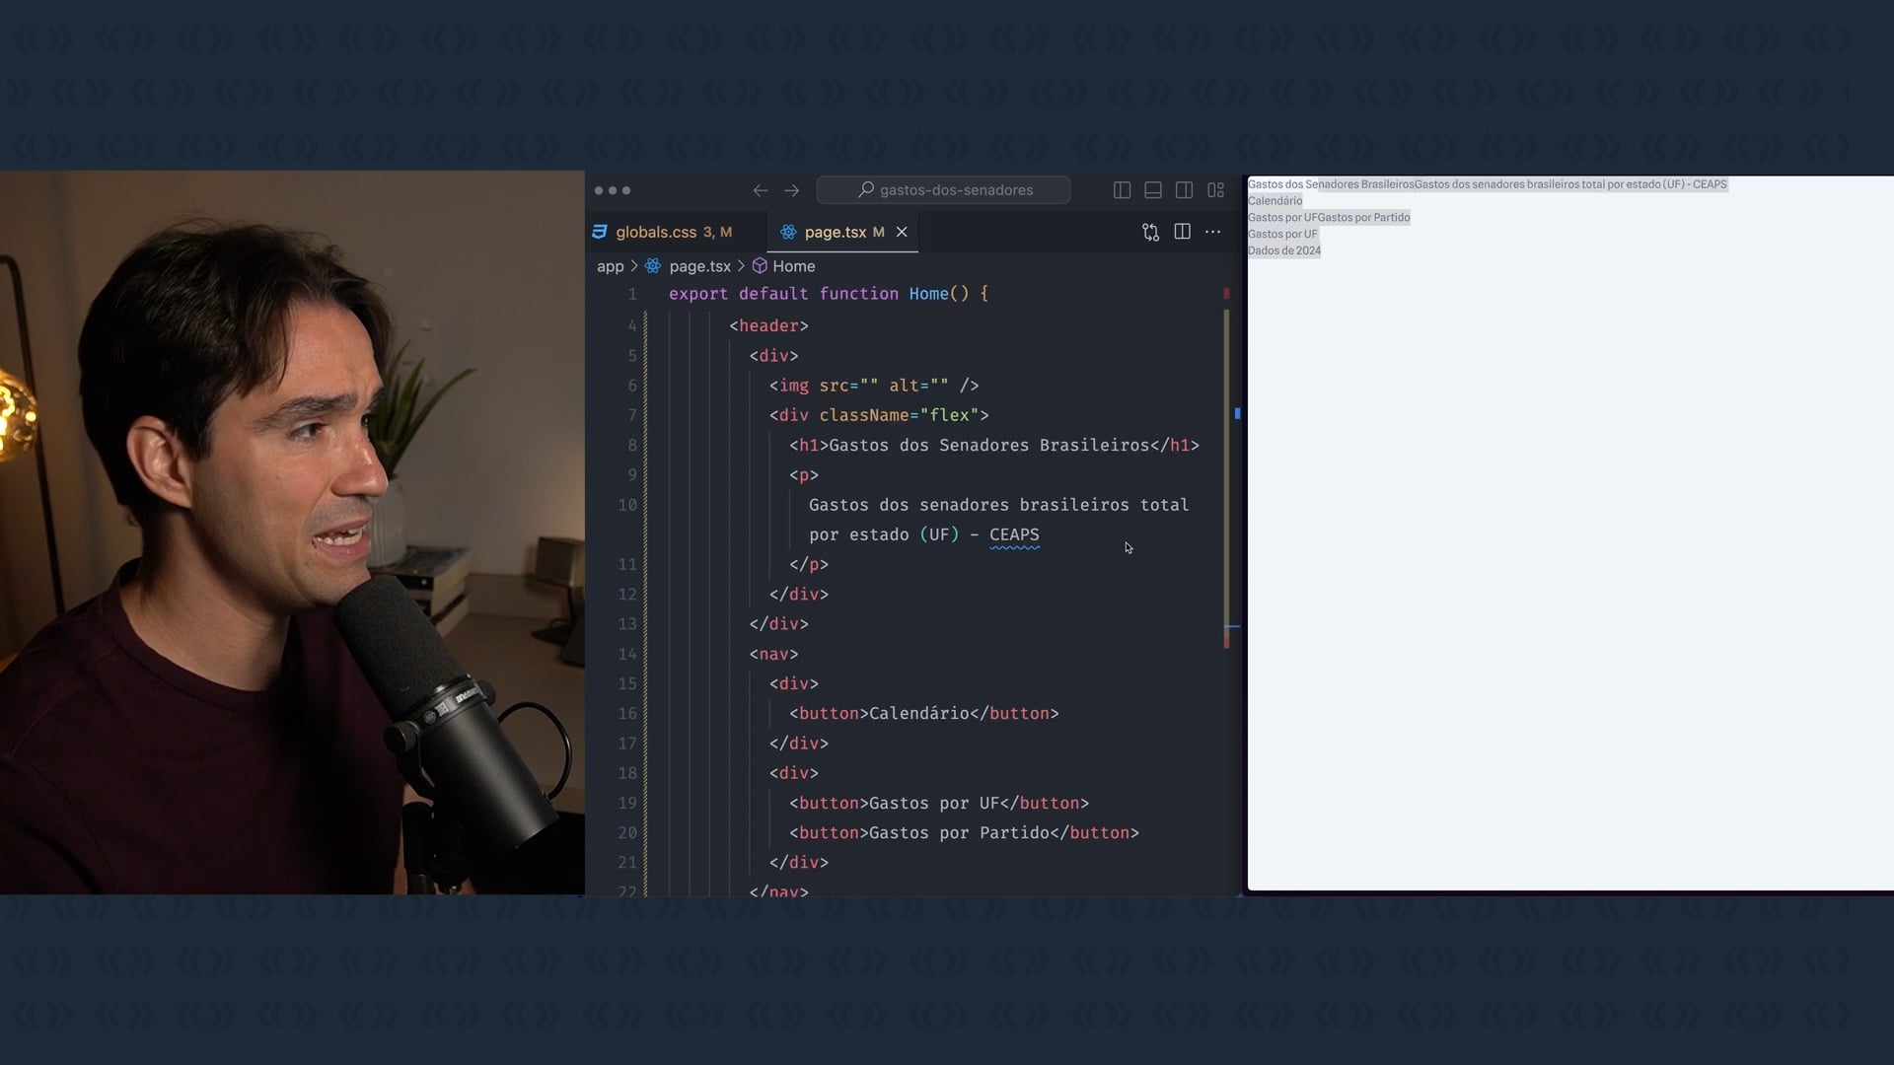The width and height of the screenshot is (1894, 1065).
Task: Toggle the bottom panel visibility
Action: (x=1152, y=190)
